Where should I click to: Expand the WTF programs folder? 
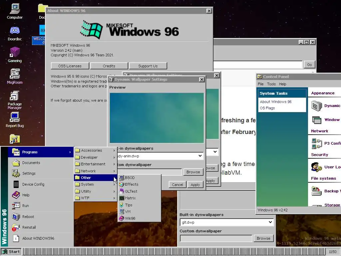(95, 198)
